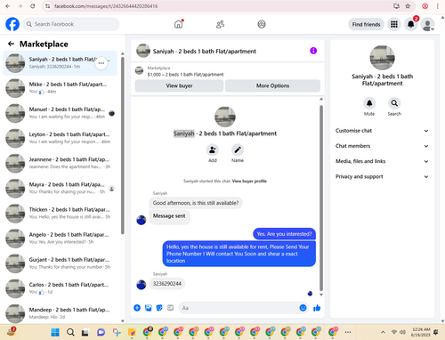This screenshot has width=445, height=340.
Task: Open the Saniyah conversation in the list
Action: click(x=60, y=63)
